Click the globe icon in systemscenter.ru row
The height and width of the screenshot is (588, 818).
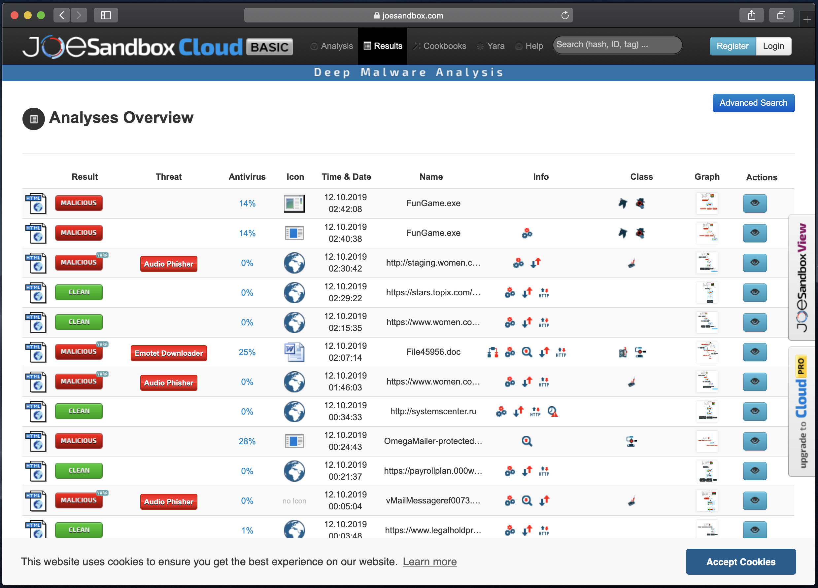coord(294,412)
